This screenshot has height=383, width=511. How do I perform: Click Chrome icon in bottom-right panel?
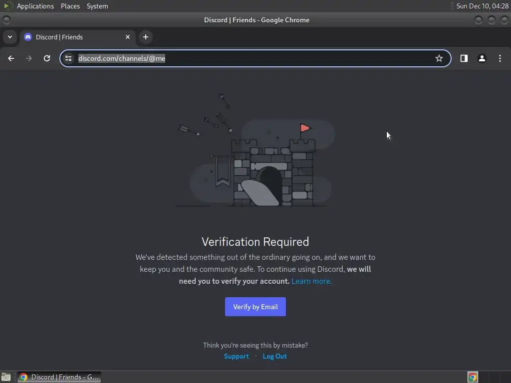tap(473, 377)
